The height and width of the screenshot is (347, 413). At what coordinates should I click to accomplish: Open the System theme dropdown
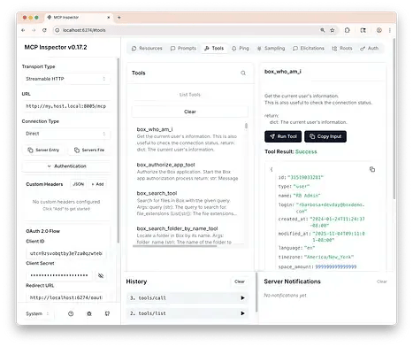(37, 313)
